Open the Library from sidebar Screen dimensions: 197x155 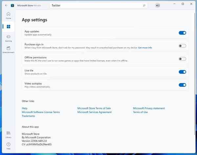pos(9,135)
